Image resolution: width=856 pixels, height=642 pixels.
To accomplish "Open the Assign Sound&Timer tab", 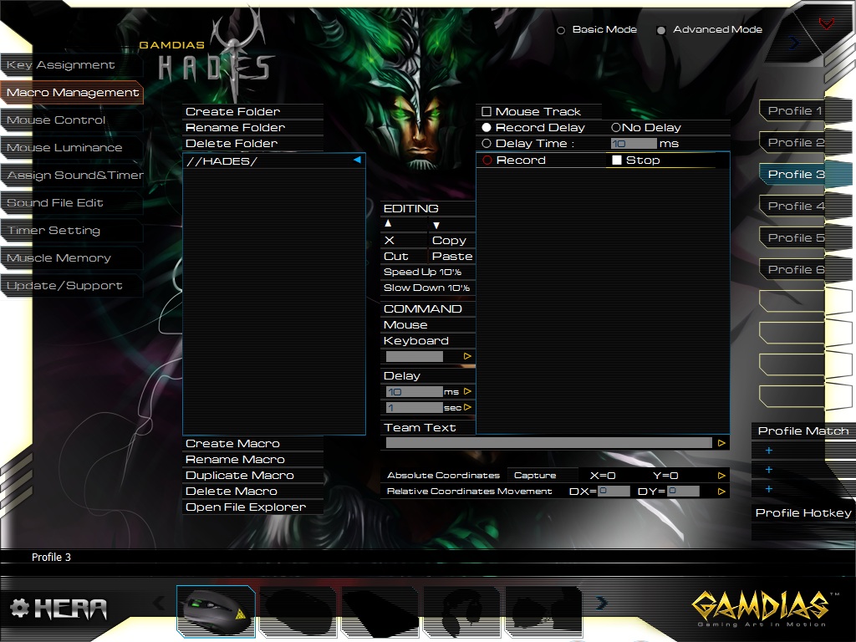I will click(x=72, y=176).
